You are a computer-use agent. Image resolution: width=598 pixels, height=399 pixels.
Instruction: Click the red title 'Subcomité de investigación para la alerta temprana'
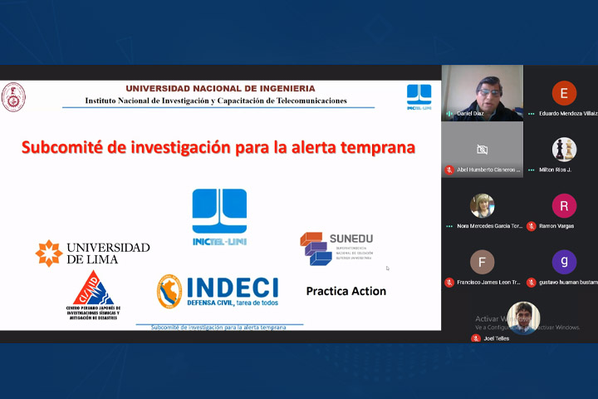point(218,147)
